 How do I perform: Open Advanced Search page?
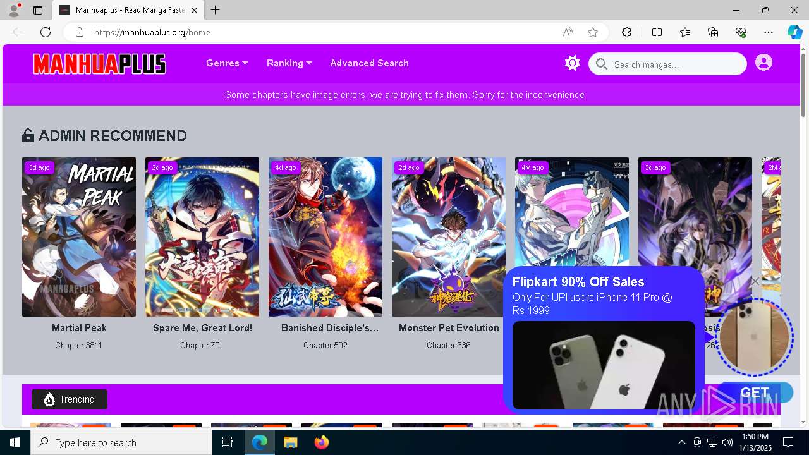pos(369,63)
